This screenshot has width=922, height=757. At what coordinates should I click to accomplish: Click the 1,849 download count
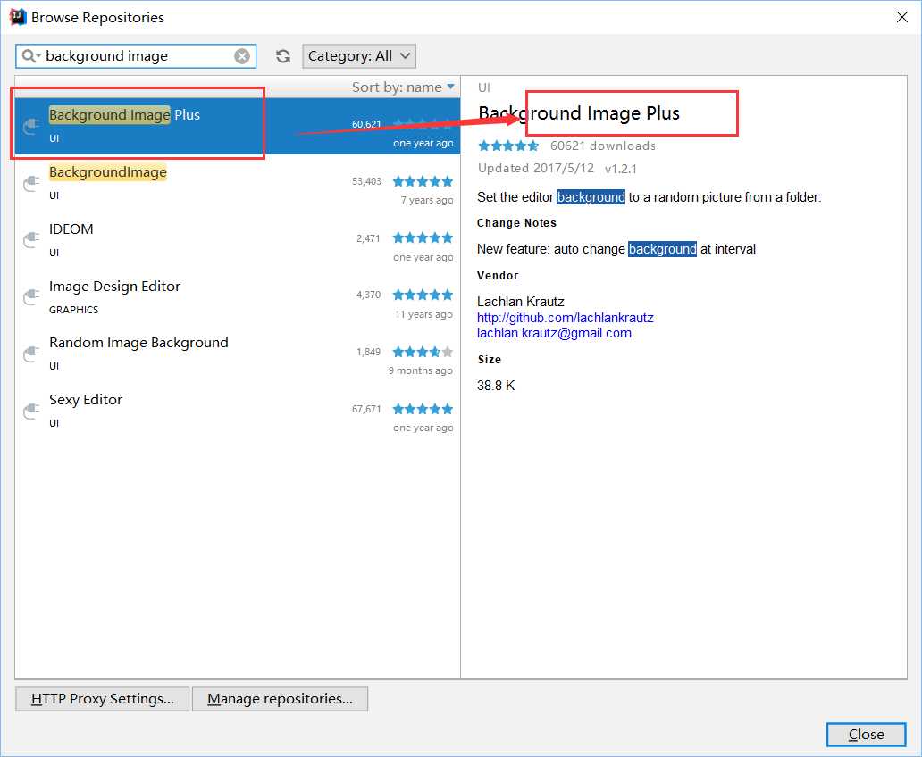[x=368, y=352]
